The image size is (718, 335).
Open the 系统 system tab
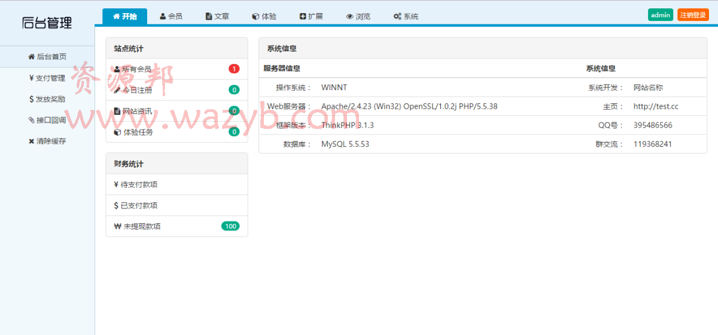coord(406,16)
